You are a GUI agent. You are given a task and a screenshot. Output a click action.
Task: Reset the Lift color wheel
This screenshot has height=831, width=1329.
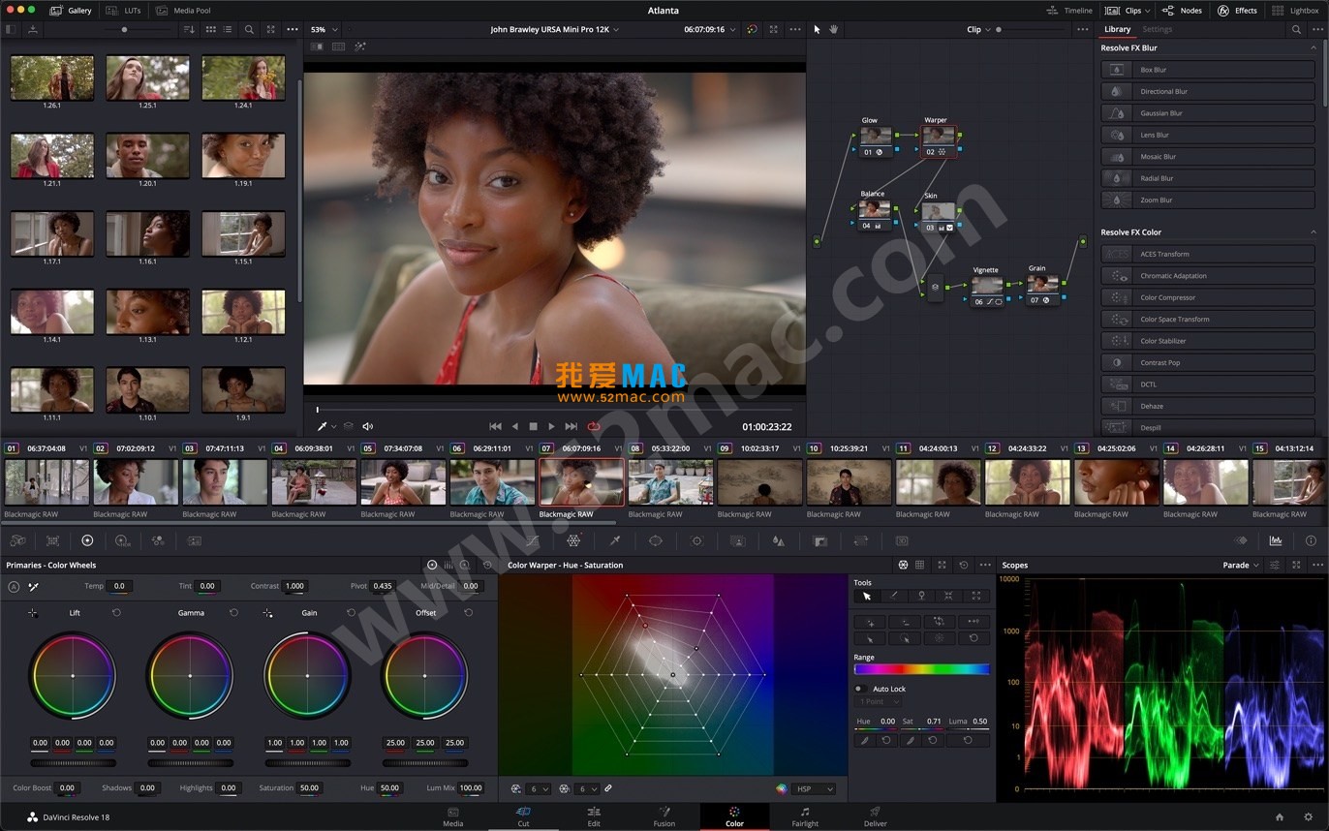(x=116, y=613)
